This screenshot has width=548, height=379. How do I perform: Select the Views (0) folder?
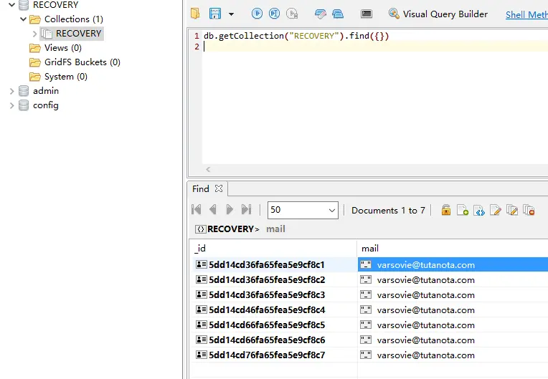point(63,48)
